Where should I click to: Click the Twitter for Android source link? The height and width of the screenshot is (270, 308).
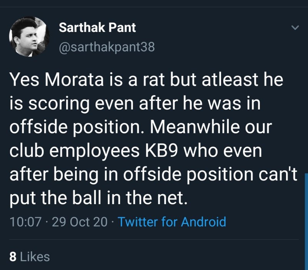coord(172,222)
